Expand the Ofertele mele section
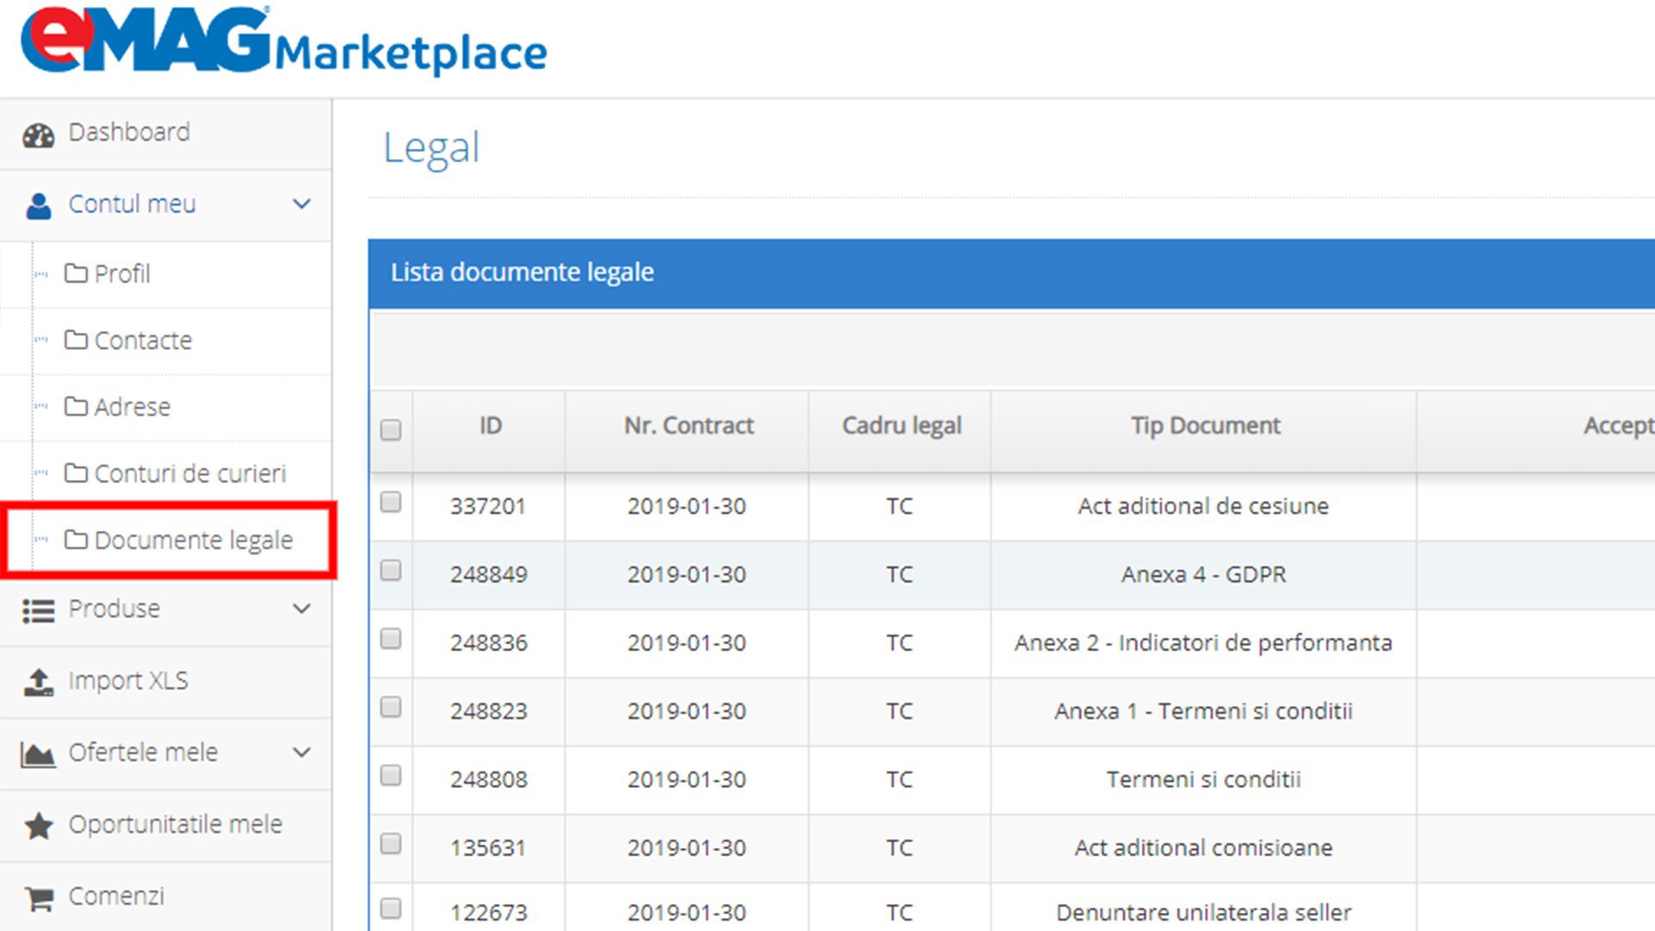 (x=301, y=753)
